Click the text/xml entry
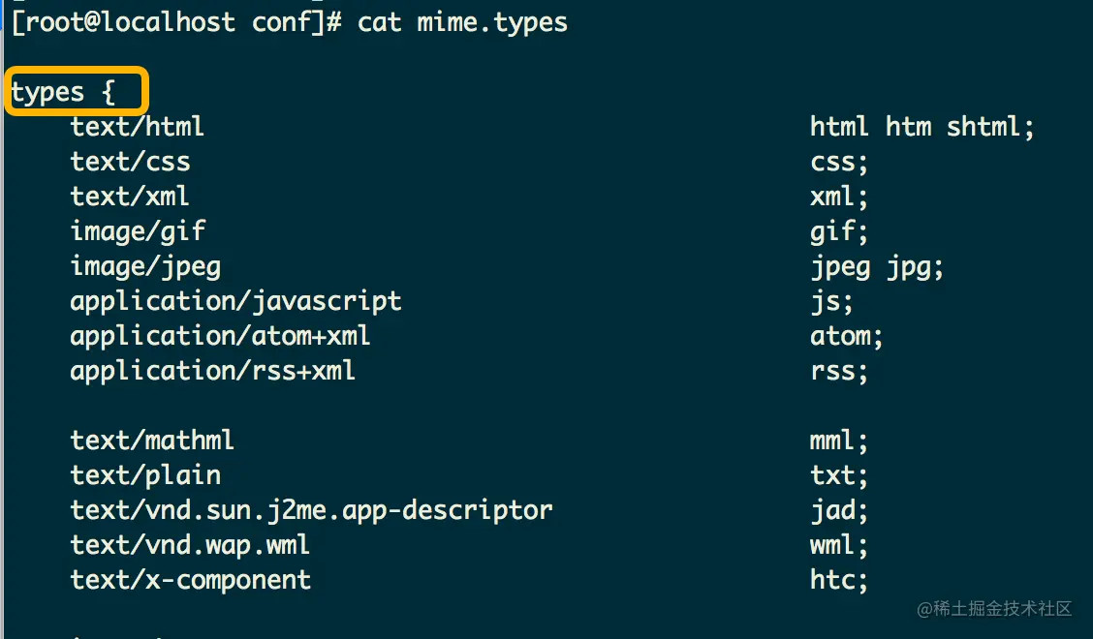Viewport: 1093px width, 639px height. (130, 197)
